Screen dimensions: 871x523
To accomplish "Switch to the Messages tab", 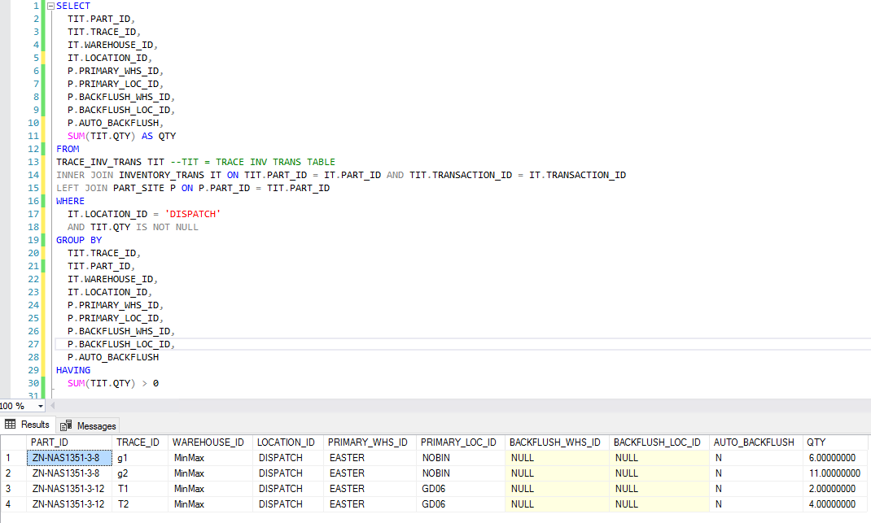I will pos(89,426).
